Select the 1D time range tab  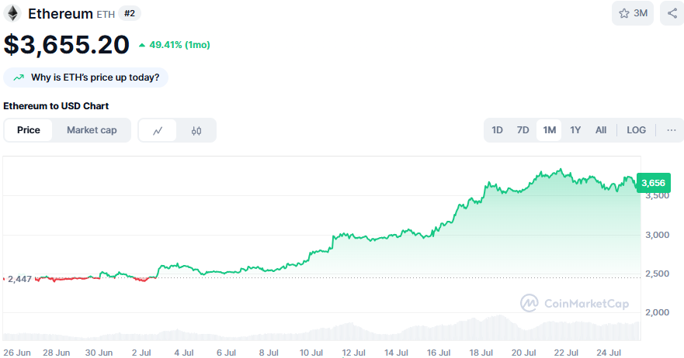click(x=497, y=130)
